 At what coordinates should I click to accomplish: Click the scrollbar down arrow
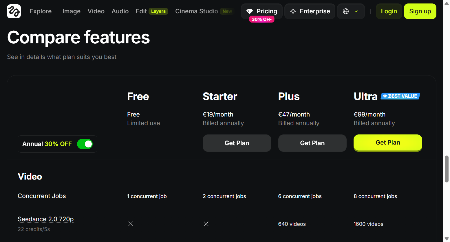coord(447,239)
